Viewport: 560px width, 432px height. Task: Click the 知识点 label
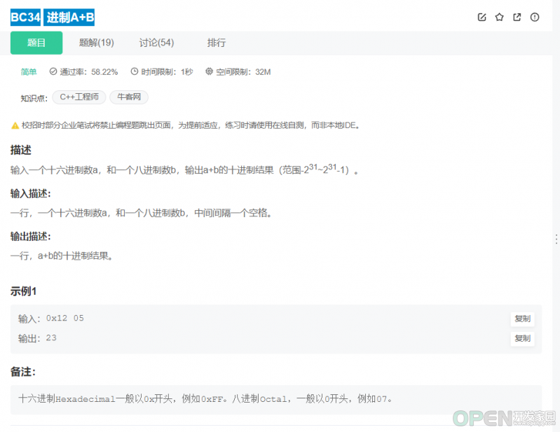34,98
